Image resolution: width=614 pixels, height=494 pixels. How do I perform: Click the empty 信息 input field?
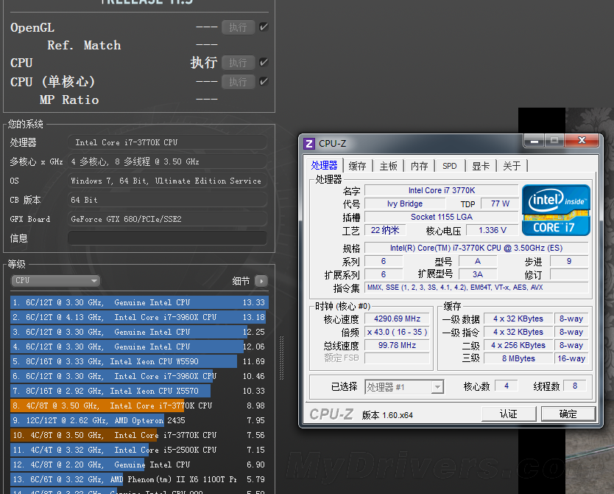click(x=167, y=238)
